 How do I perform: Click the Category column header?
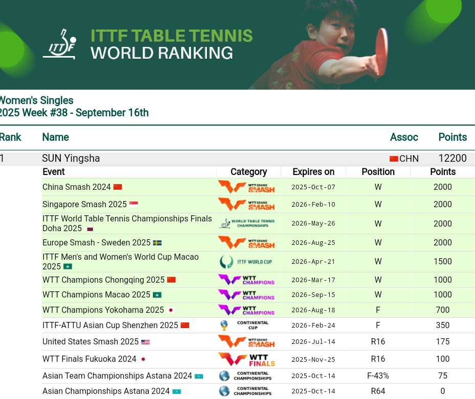(x=248, y=171)
